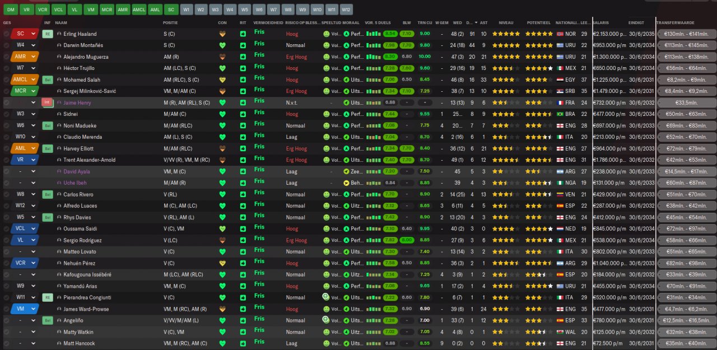Click the green DM position button

[10, 10]
